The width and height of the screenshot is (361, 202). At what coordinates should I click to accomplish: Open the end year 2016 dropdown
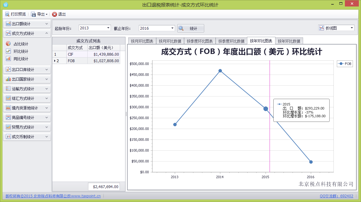[173, 28]
